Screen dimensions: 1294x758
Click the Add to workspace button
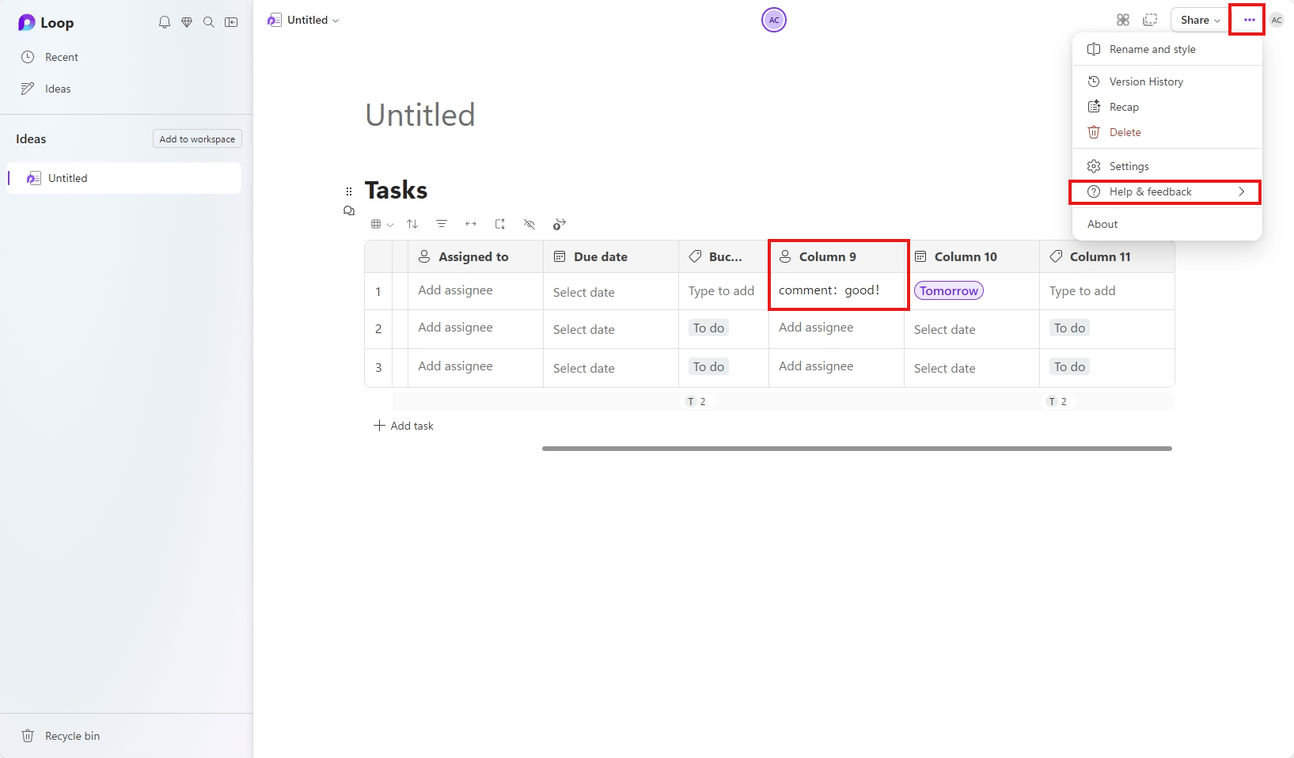pyautogui.click(x=197, y=138)
